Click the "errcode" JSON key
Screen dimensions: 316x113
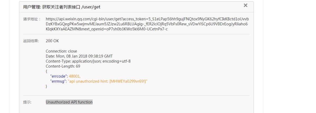(59, 76)
